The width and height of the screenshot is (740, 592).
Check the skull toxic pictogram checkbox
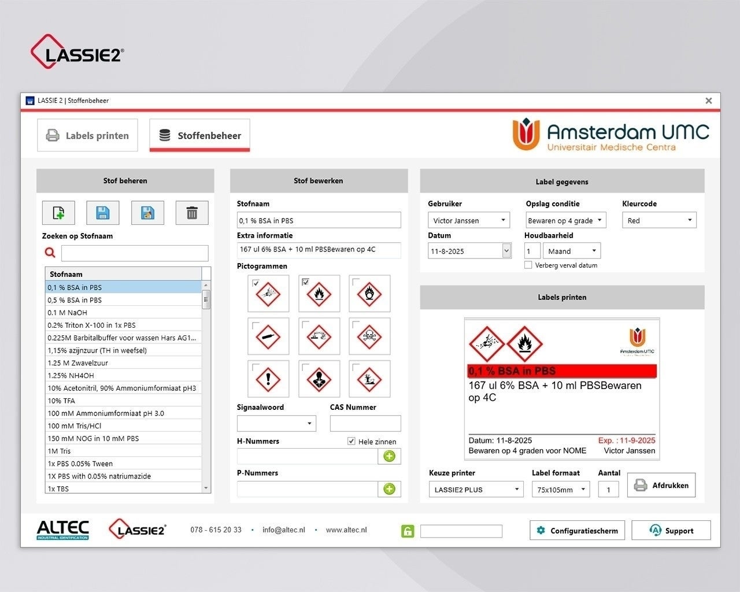(356, 325)
